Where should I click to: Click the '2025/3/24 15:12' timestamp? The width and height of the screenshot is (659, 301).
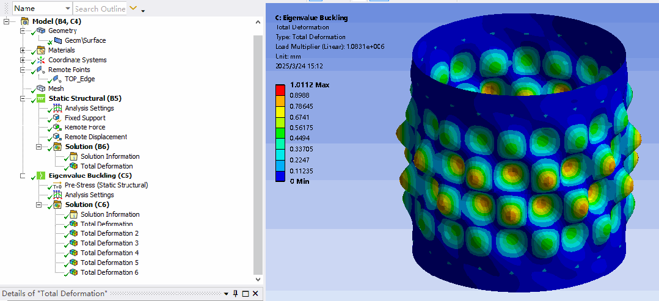coord(299,66)
